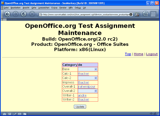Expand the Overall-2 assignee dropdown

point(88,91)
